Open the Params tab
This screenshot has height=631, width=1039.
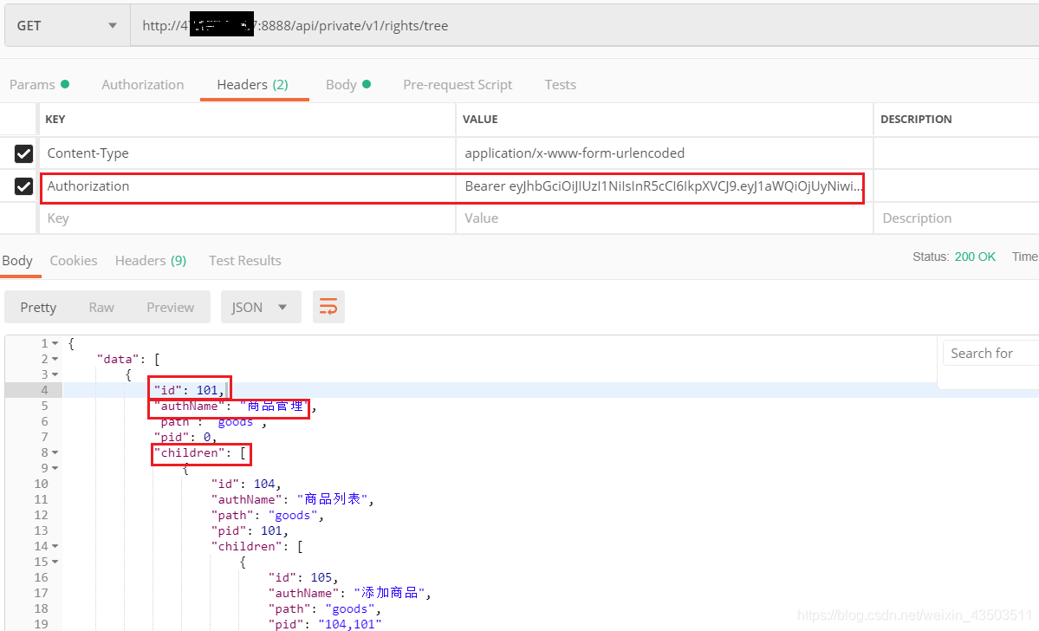click(x=39, y=85)
